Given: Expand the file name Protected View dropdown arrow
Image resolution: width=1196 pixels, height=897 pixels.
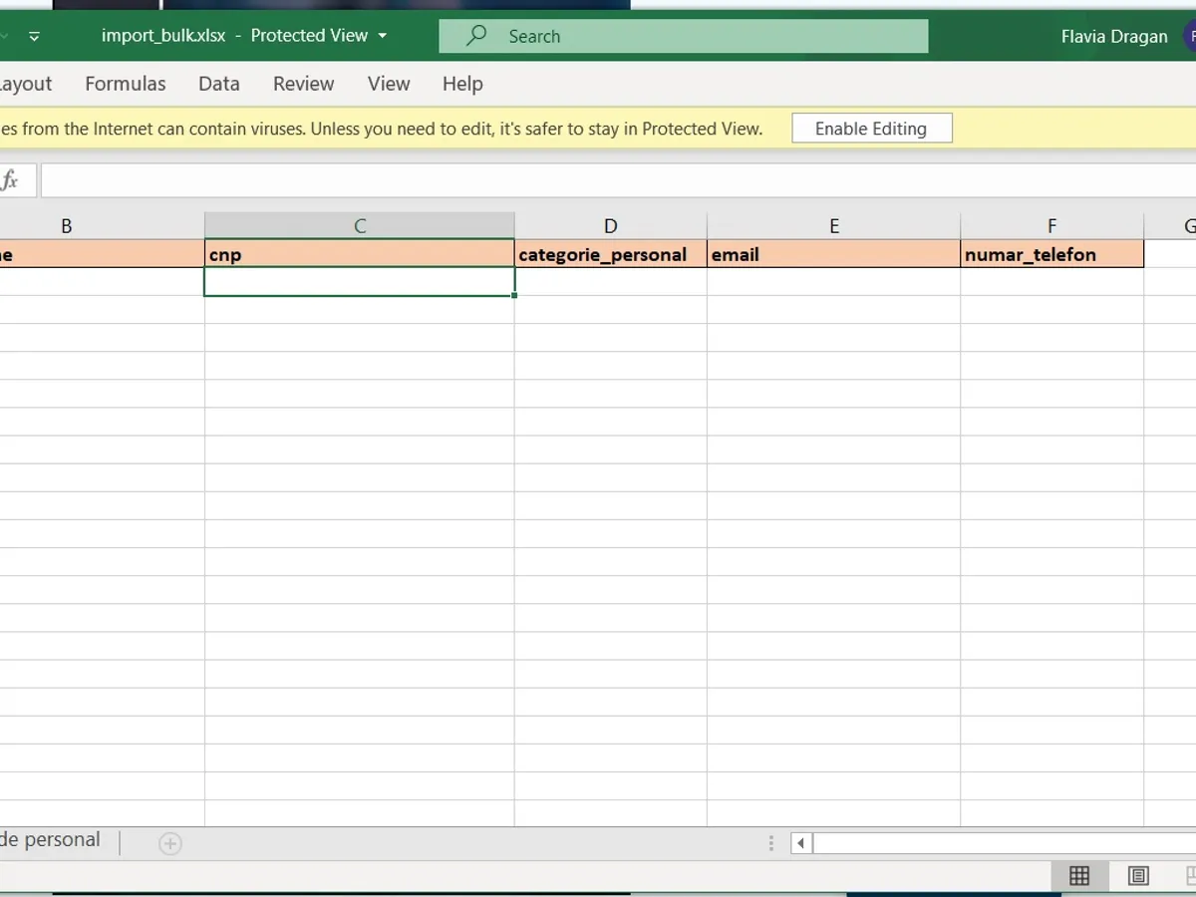Looking at the screenshot, I should tap(382, 36).
